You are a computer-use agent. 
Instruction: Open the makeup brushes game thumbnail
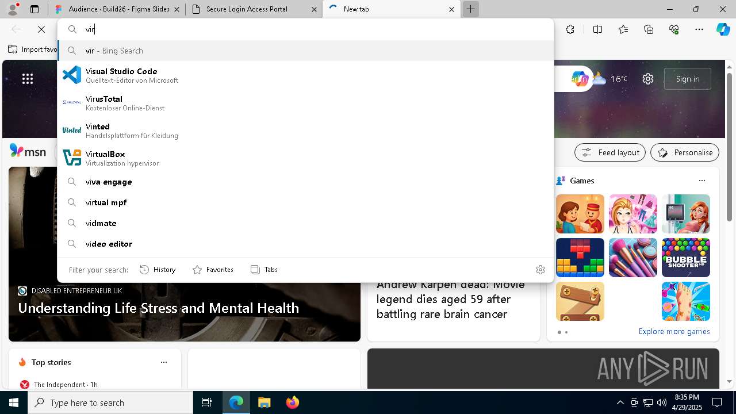point(633,258)
